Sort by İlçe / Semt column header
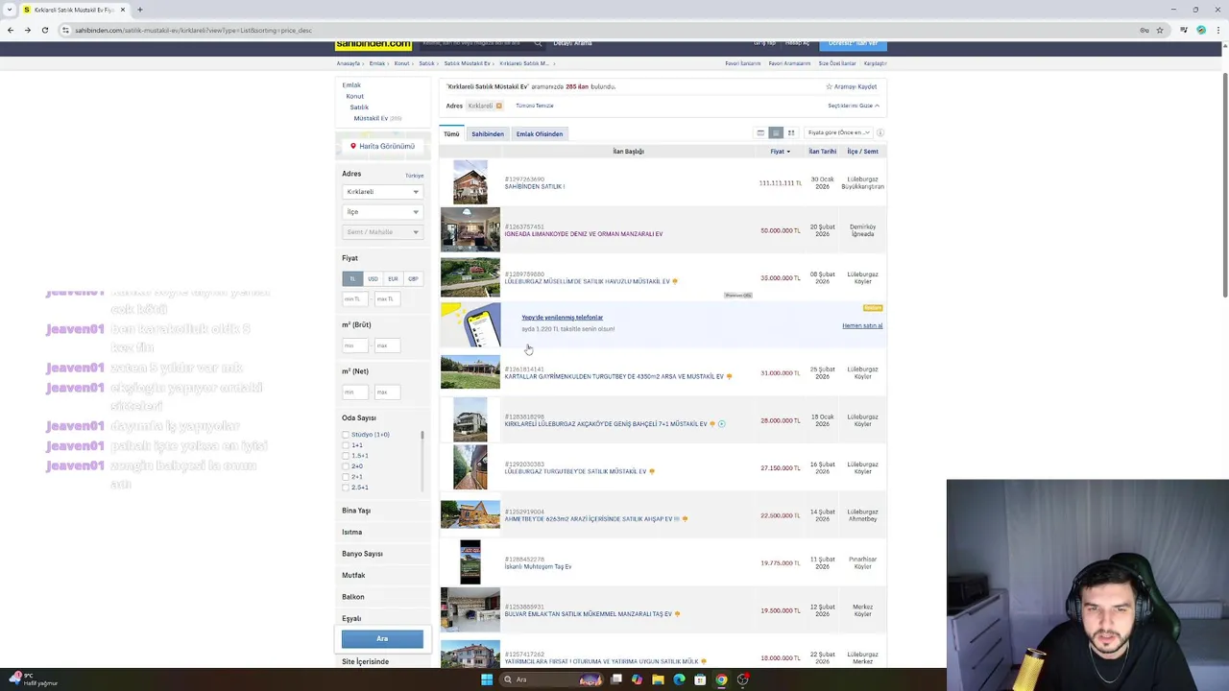The height and width of the screenshot is (691, 1229). pyautogui.click(x=862, y=152)
